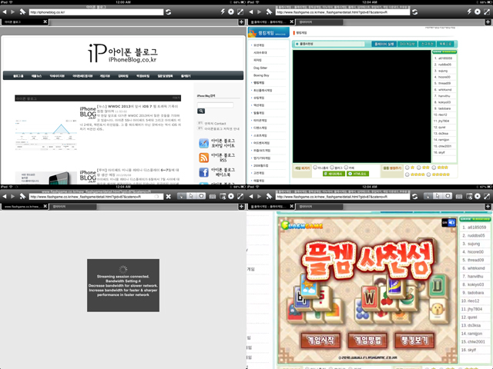The width and height of the screenshot is (493, 369).
Task: Open WWDC article graph thumbnail on iPhoneBlog
Action: (46, 135)
